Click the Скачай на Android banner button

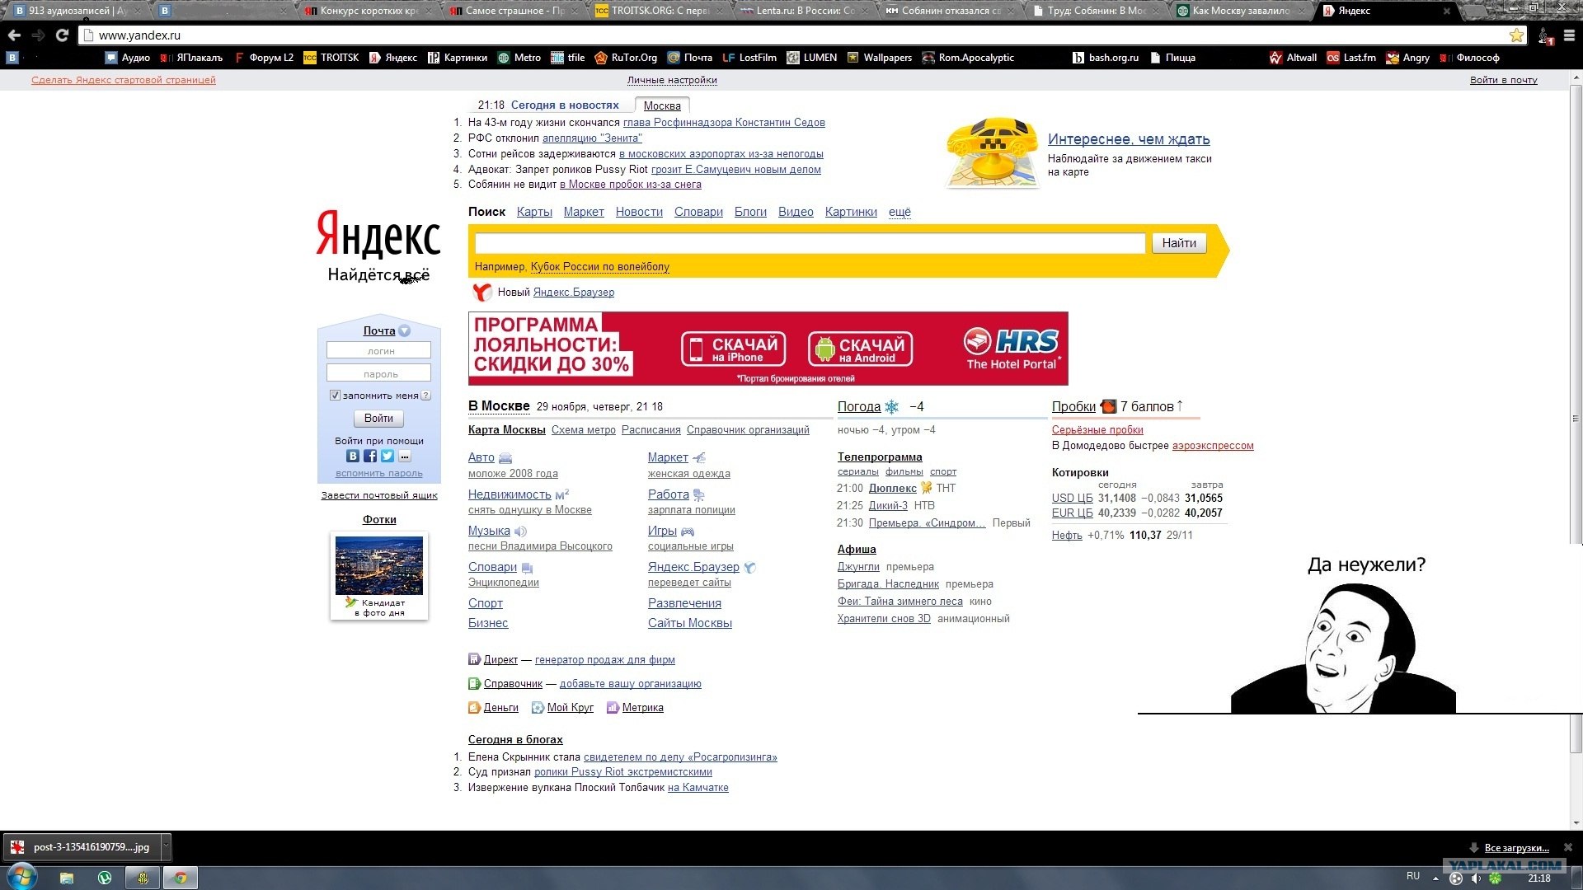(x=861, y=349)
